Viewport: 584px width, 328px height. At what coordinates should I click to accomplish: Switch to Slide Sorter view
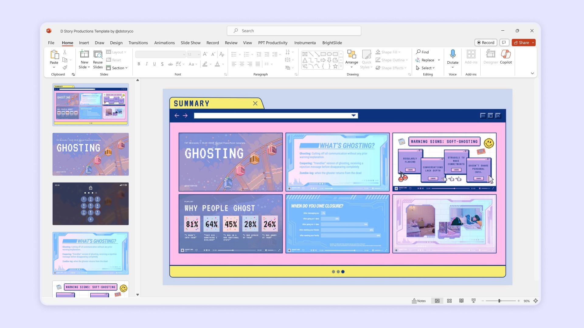click(449, 301)
